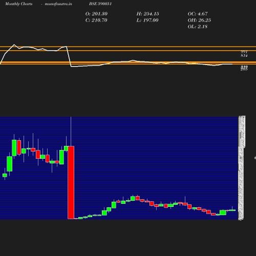
Task: Click the peak of white indicator line
Action: [x=14, y=45]
